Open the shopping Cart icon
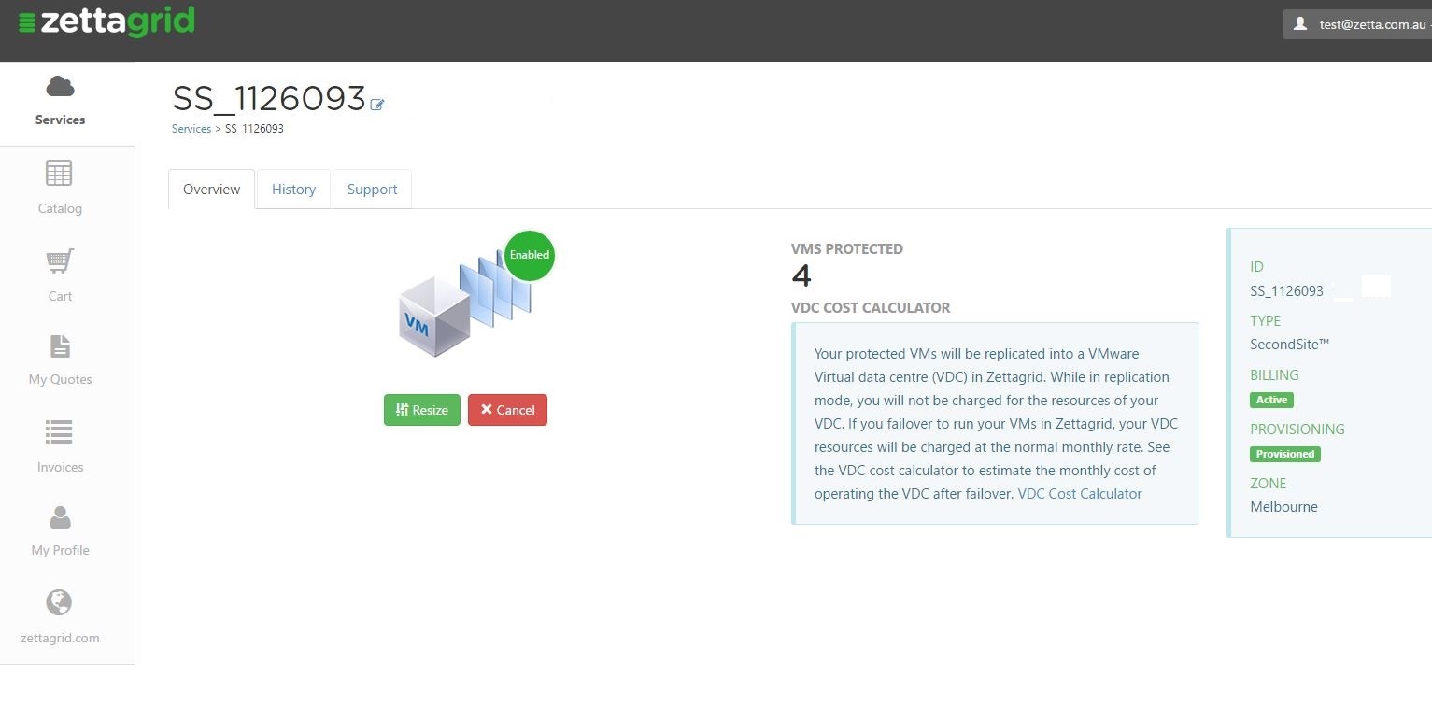The width and height of the screenshot is (1432, 719). [x=60, y=261]
